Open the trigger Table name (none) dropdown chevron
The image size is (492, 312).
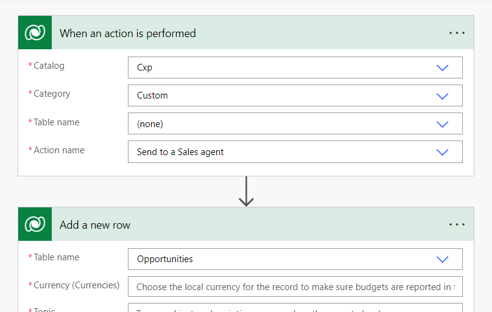pyautogui.click(x=443, y=124)
